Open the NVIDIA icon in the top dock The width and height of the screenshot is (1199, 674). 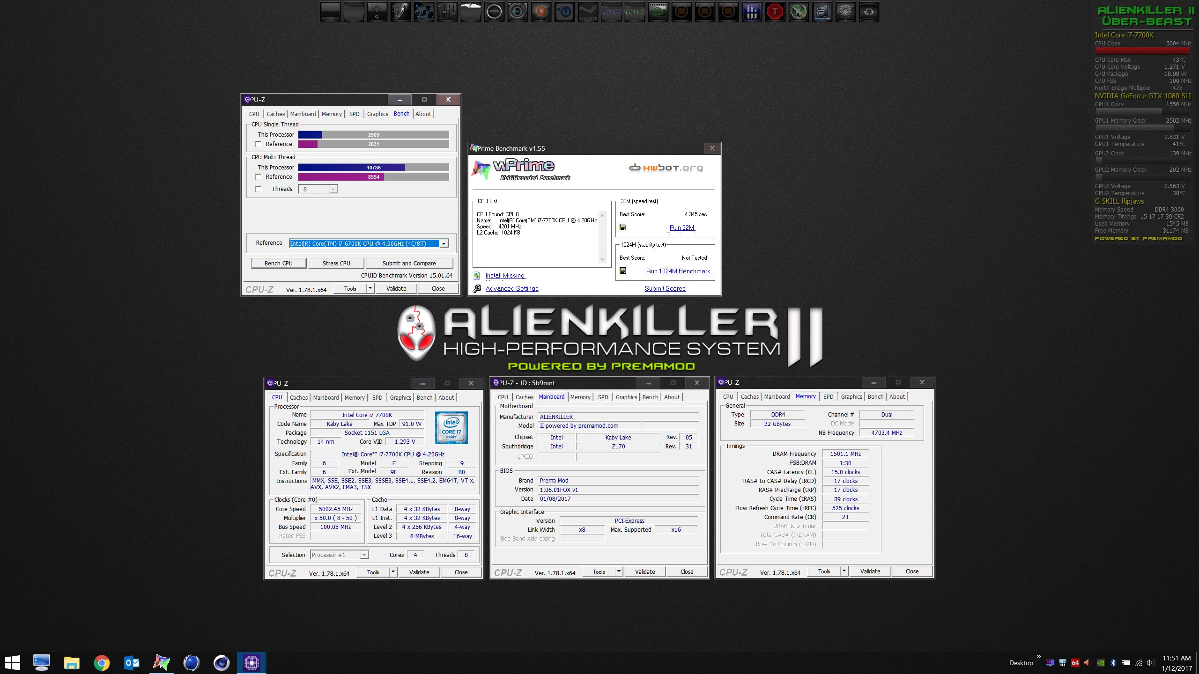click(x=658, y=12)
